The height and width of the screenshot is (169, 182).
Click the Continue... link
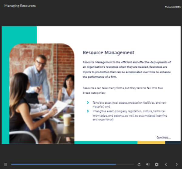point(163,137)
